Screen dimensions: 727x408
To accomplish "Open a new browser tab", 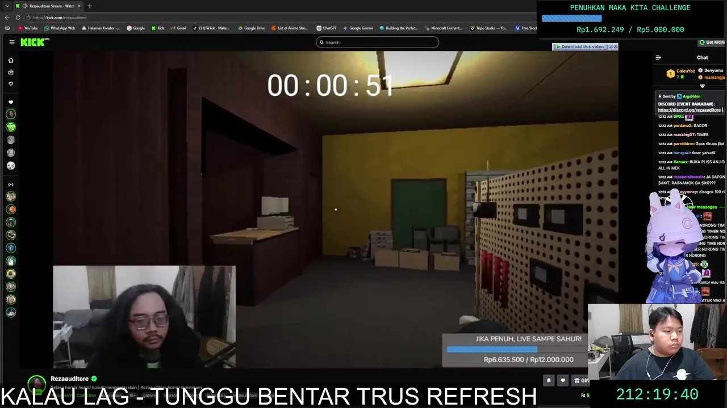I will (89, 6).
